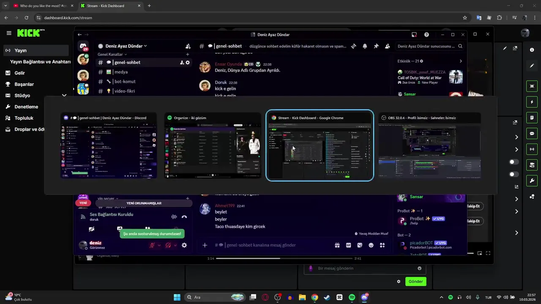
Task: Enable picture-in-picture on video player
Action: pos(480,253)
